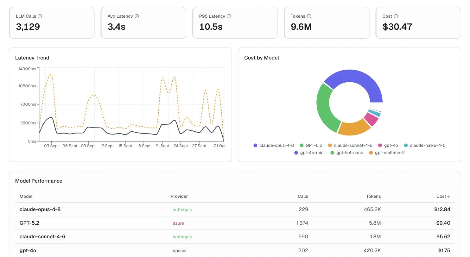Click the Model column header

coord(26,196)
